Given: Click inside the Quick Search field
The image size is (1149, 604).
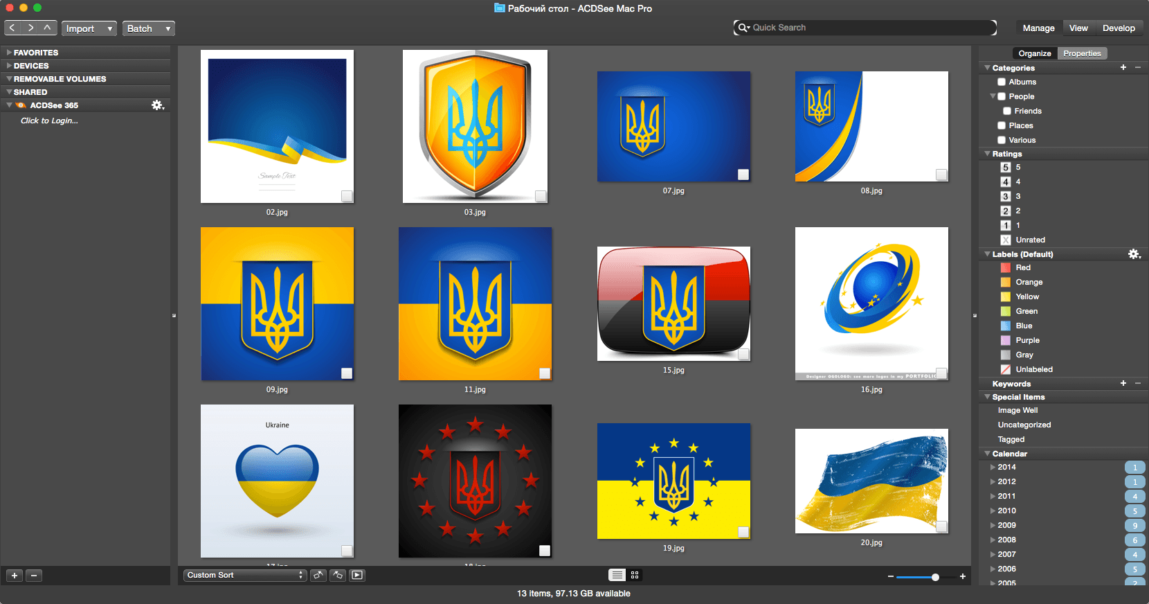Looking at the screenshot, I should [x=865, y=28].
